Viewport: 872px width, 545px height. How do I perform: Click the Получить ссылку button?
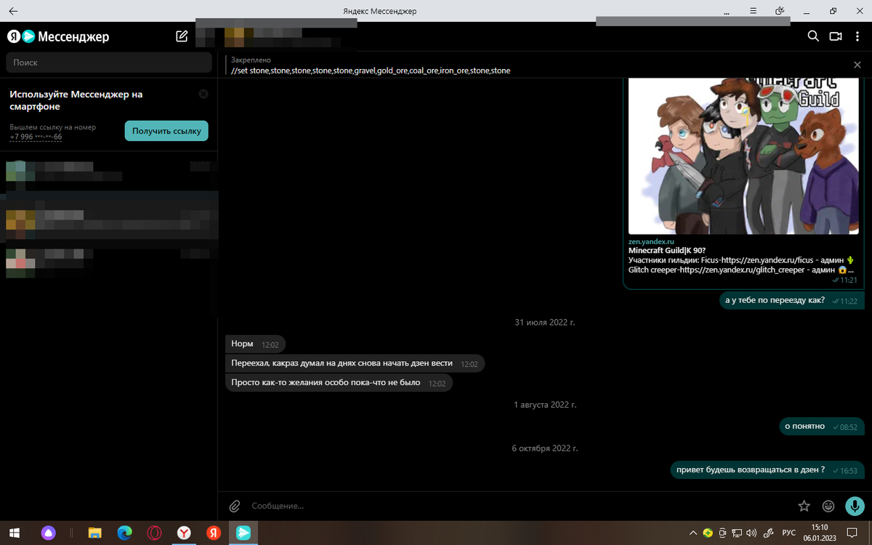click(166, 131)
